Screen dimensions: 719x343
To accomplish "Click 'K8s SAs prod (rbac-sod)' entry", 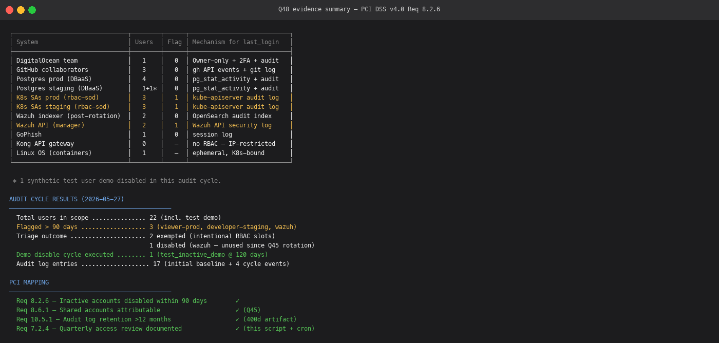I will coord(58,98).
